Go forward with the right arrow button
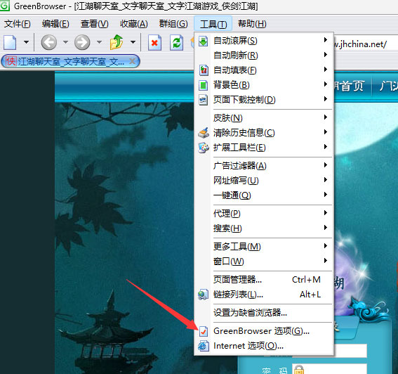 point(82,42)
